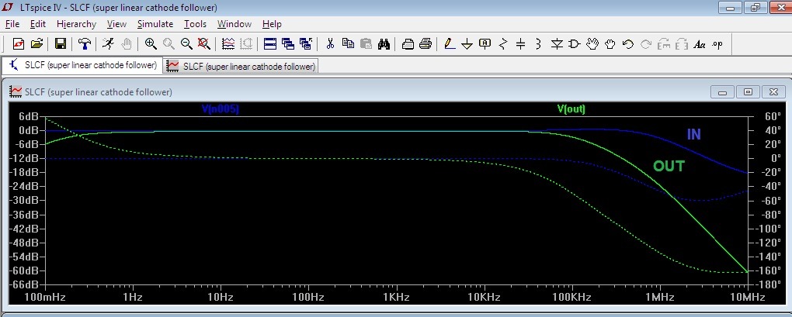
Task: Select the drag hand tool
Action: point(610,44)
